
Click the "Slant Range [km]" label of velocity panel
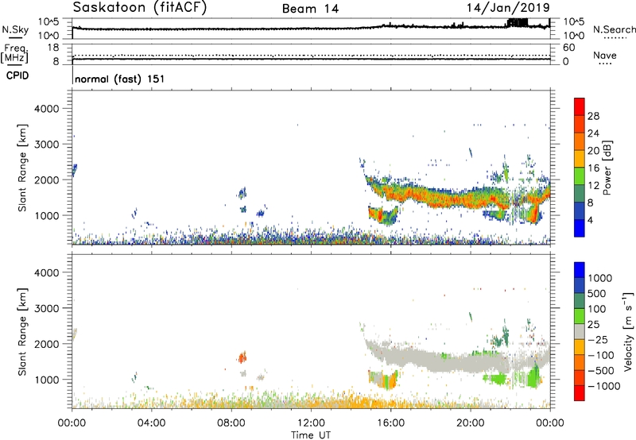(22, 332)
